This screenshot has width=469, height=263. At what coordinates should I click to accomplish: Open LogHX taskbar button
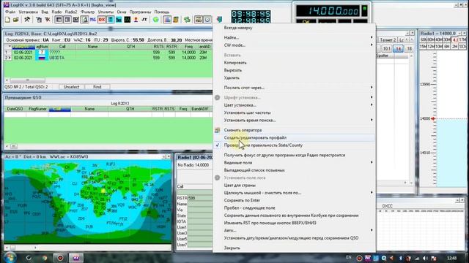(x=76, y=258)
